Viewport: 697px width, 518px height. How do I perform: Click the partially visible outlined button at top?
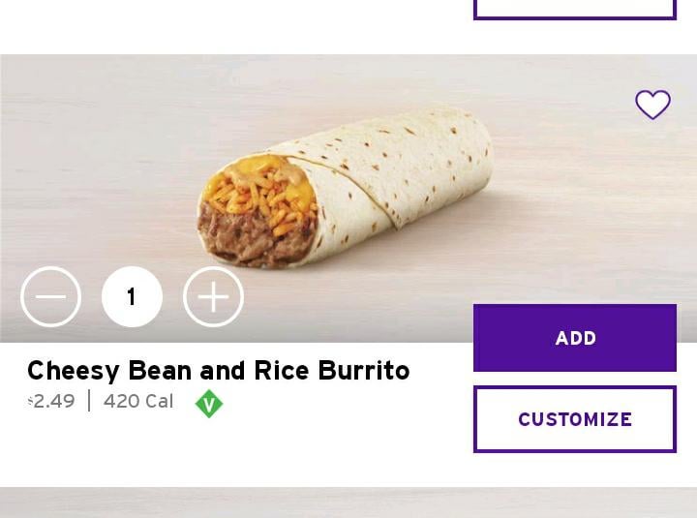(x=575, y=10)
